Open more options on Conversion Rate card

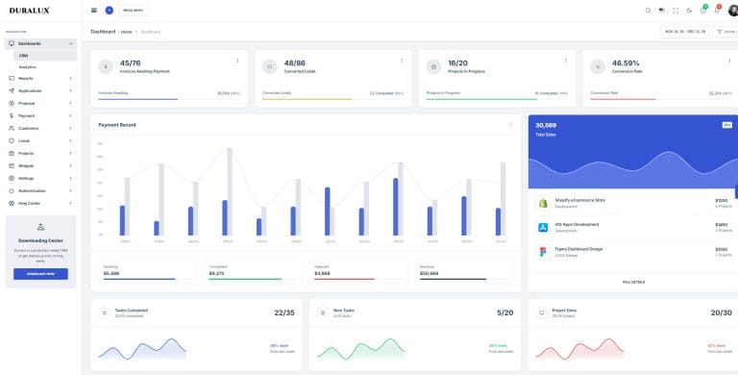point(729,61)
